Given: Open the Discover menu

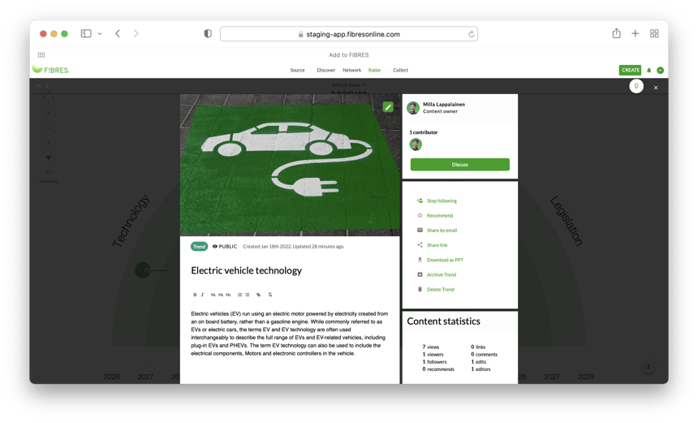Looking at the screenshot, I should click(x=325, y=70).
